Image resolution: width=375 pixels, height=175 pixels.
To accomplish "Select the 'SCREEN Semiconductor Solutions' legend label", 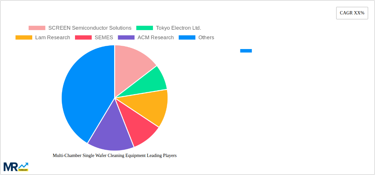I will (x=90, y=28).
